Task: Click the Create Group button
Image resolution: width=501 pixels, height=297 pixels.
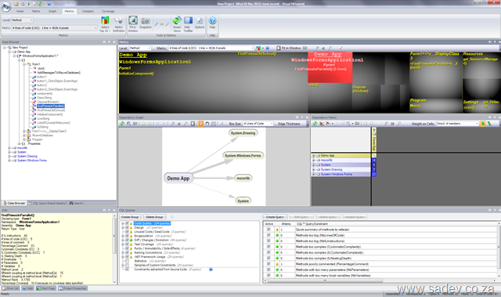Action: click(x=131, y=217)
